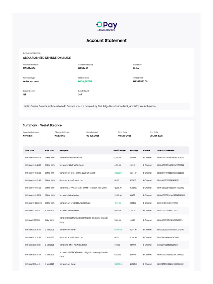Click the Debit/Credit(₦) column header
Viewport: 213px width, 284px height.
tap(119, 151)
